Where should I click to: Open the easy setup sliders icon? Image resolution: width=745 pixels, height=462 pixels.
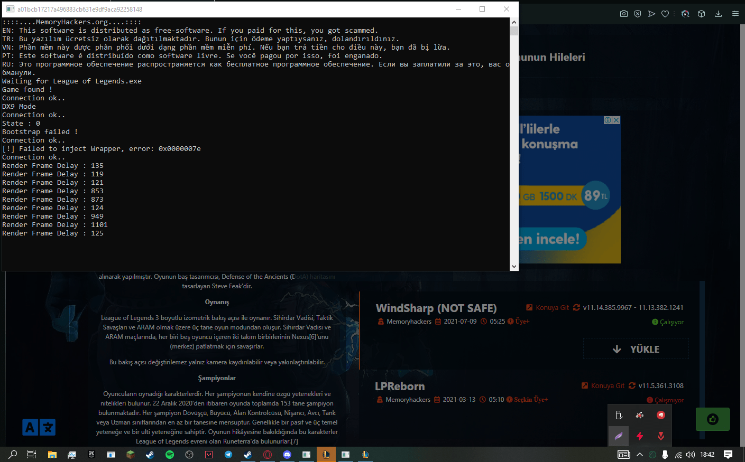pyautogui.click(x=735, y=14)
